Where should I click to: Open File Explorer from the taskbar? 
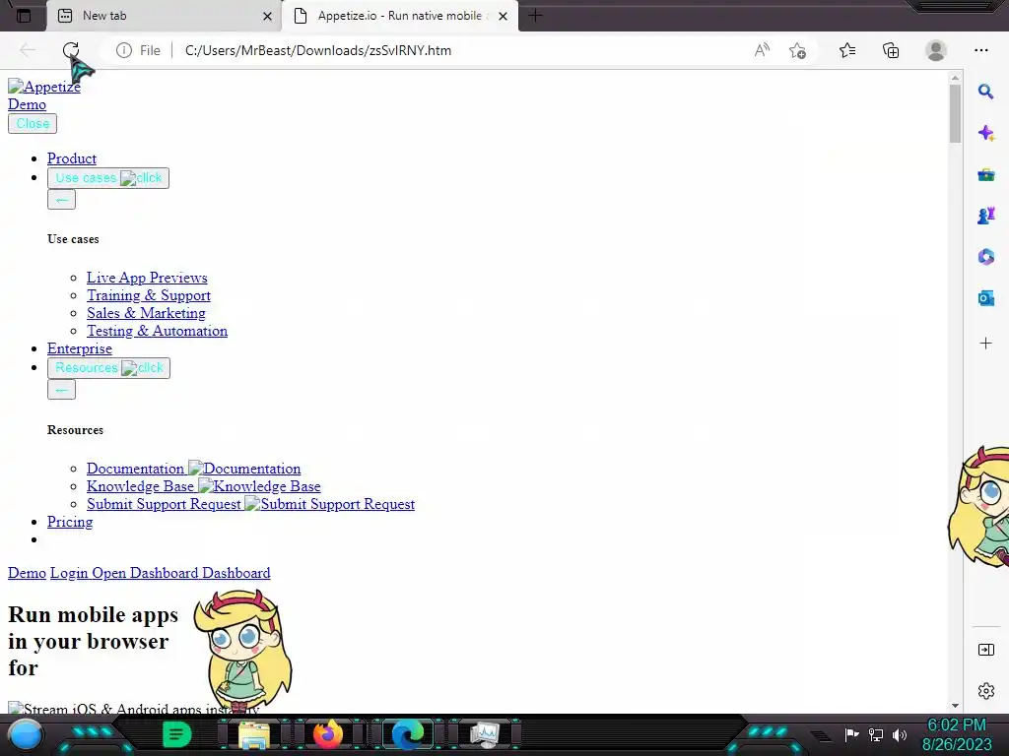pyautogui.click(x=254, y=734)
